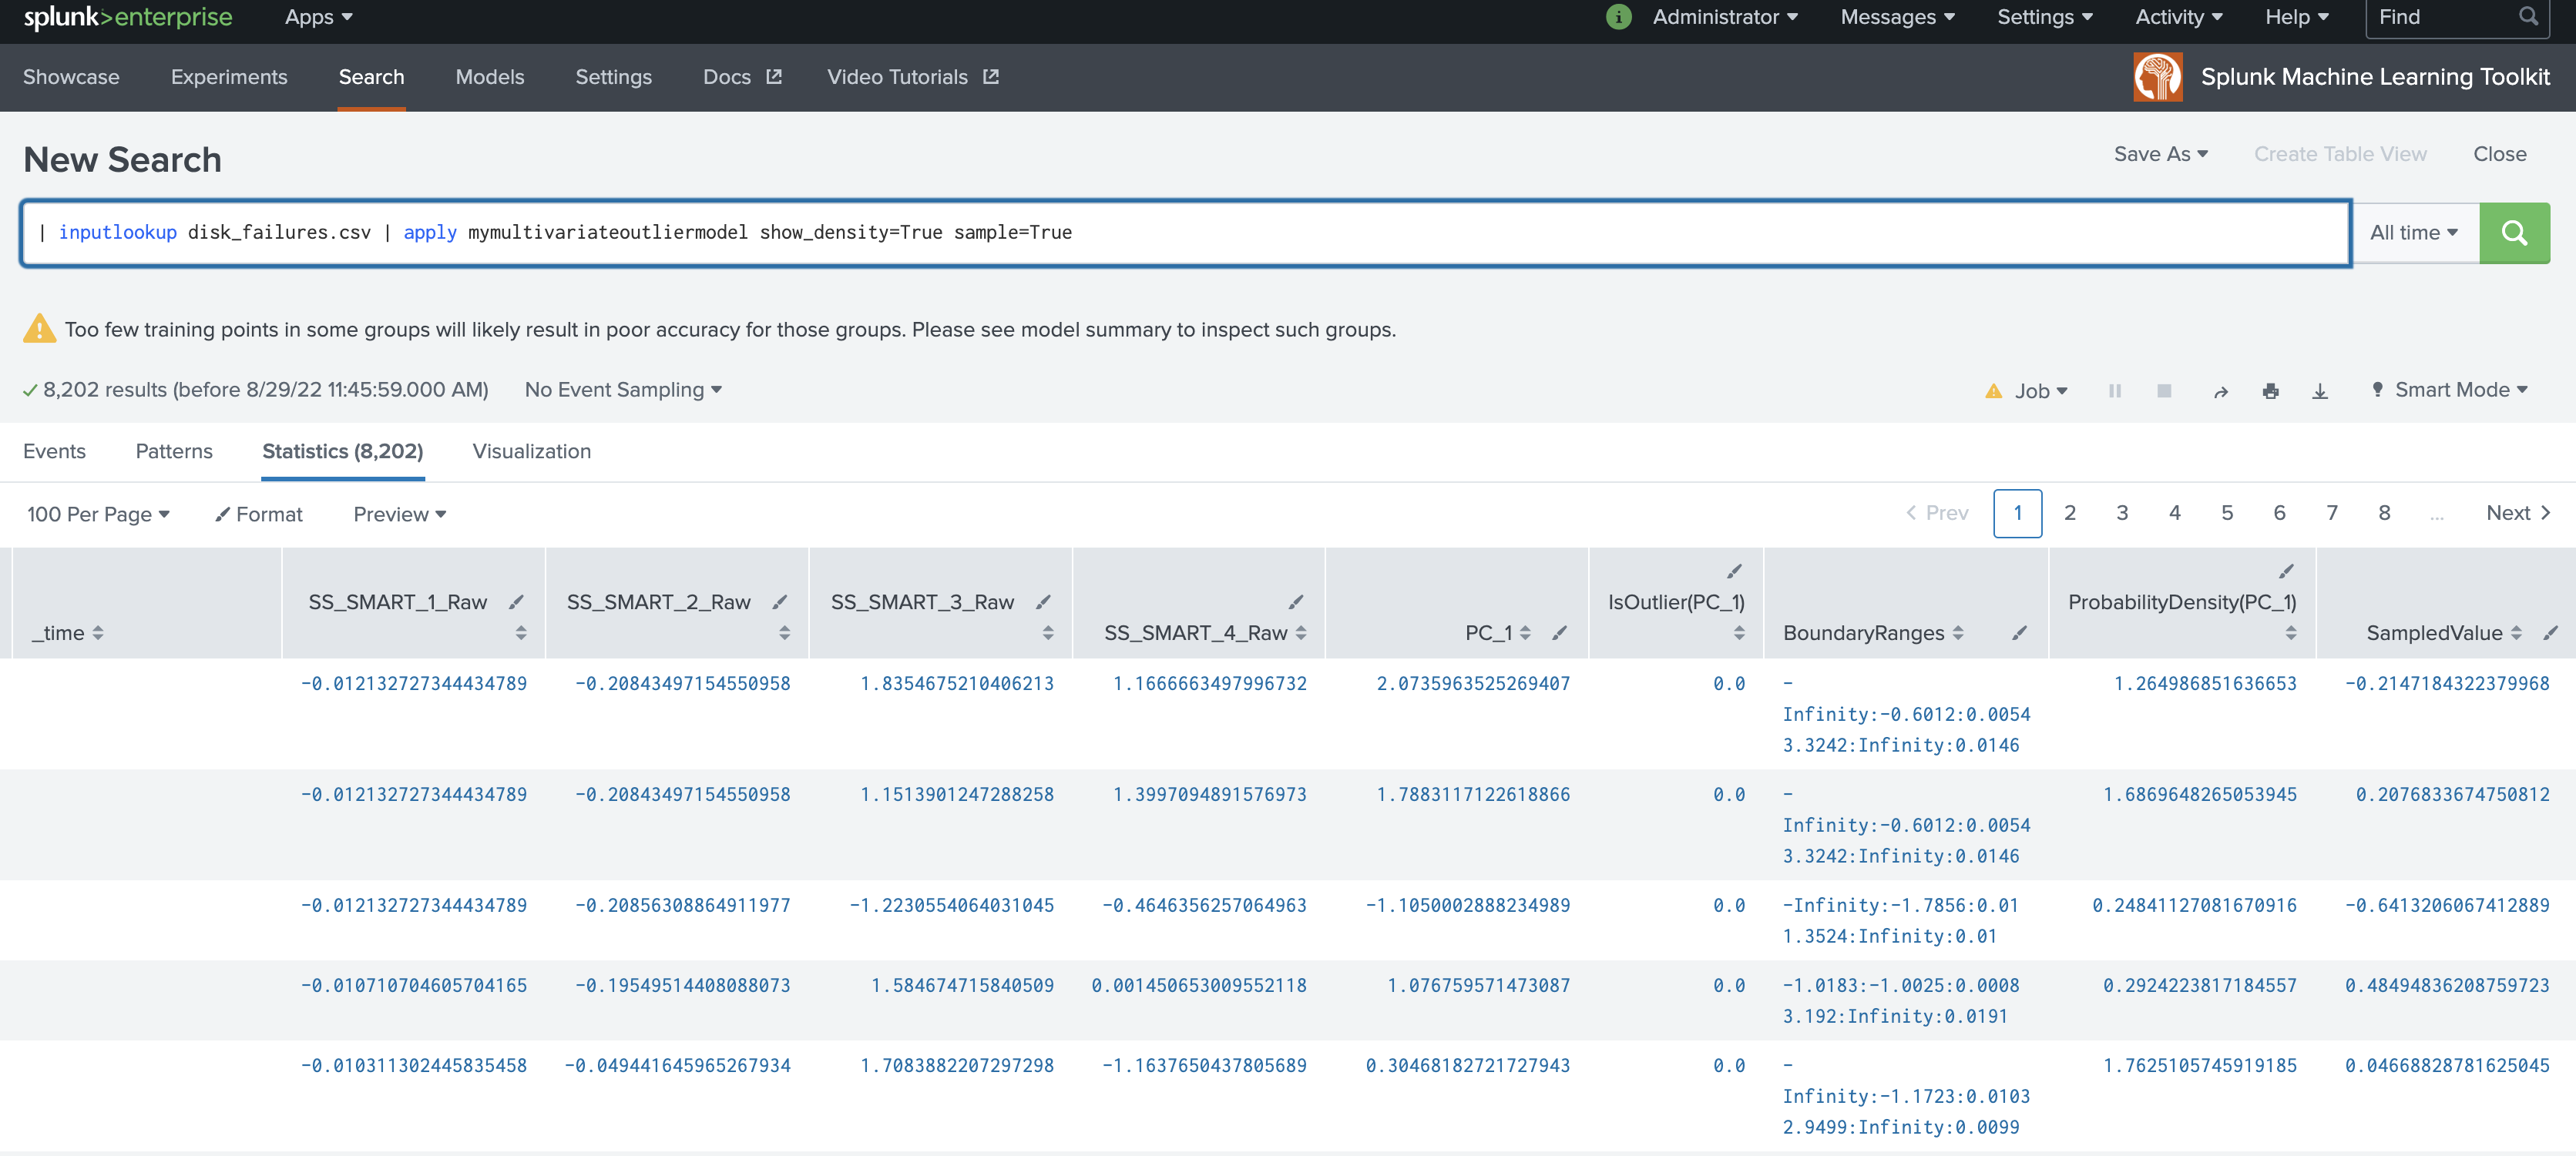
Task: Click the export download icon
Action: (x=2320, y=392)
